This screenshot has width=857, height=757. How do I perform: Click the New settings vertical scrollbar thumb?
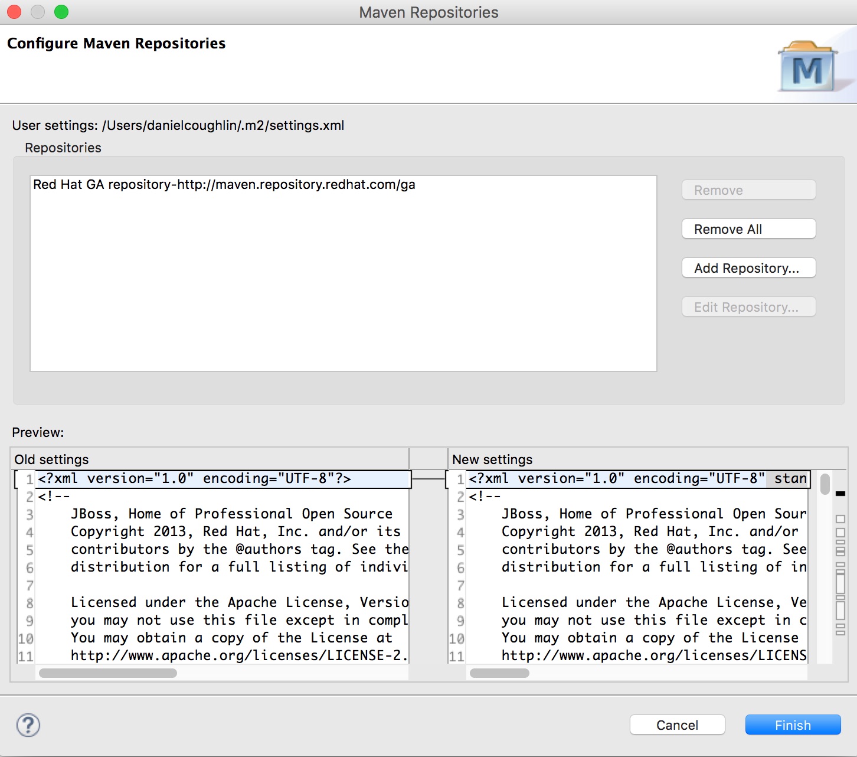pos(825,484)
